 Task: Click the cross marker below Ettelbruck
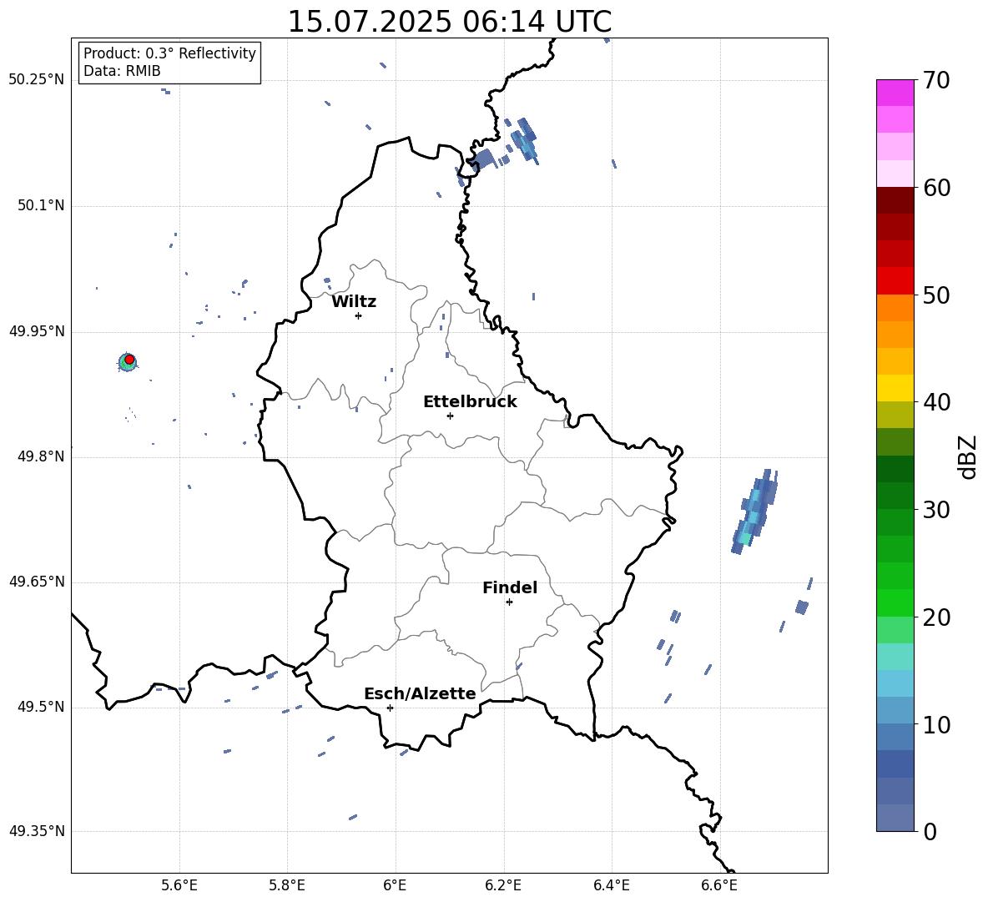[x=450, y=416]
